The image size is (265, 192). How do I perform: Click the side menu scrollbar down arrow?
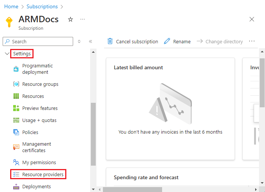point(93,189)
